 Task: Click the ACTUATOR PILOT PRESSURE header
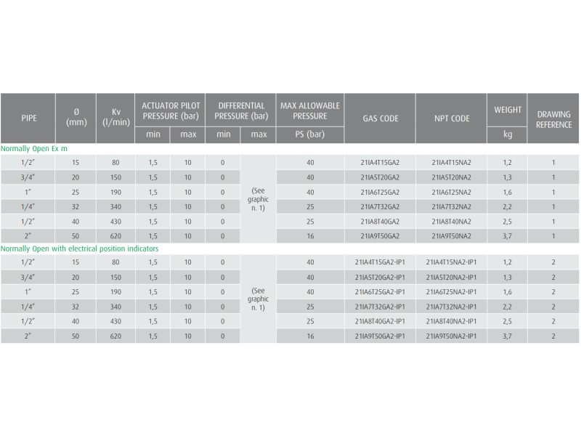[x=170, y=110]
